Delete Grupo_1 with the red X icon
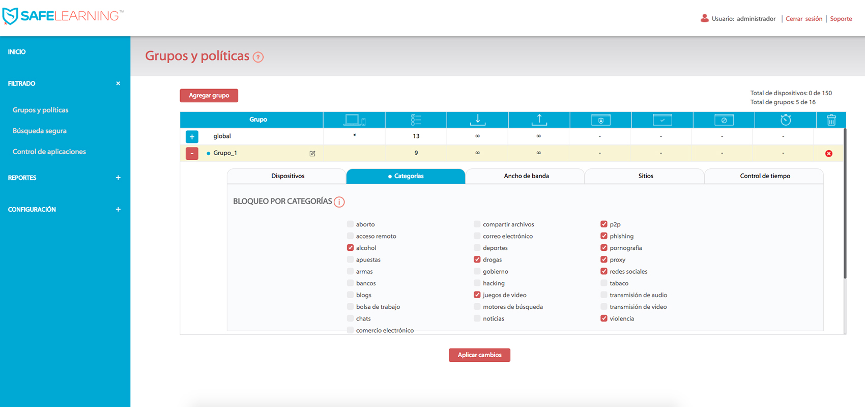Image resolution: width=865 pixels, height=407 pixels. point(829,153)
